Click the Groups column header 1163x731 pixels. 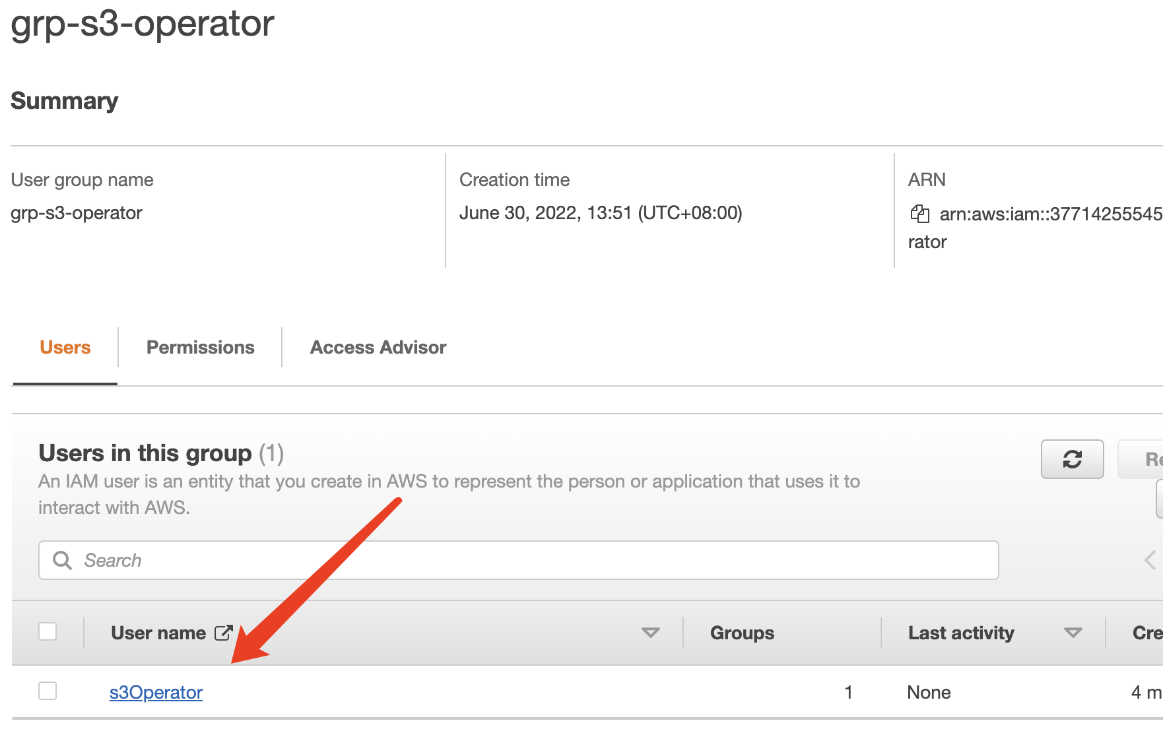pos(742,633)
